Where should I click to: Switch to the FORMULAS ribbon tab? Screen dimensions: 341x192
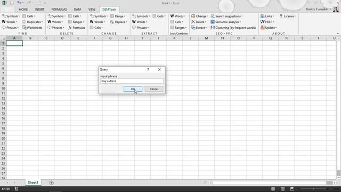point(59,10)
